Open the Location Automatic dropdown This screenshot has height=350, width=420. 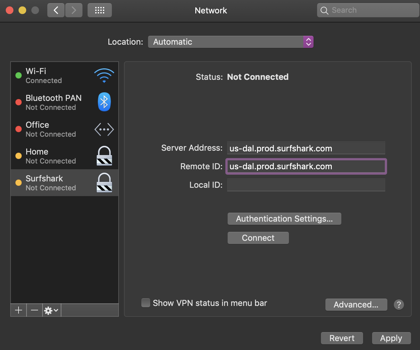pos(230,42)
